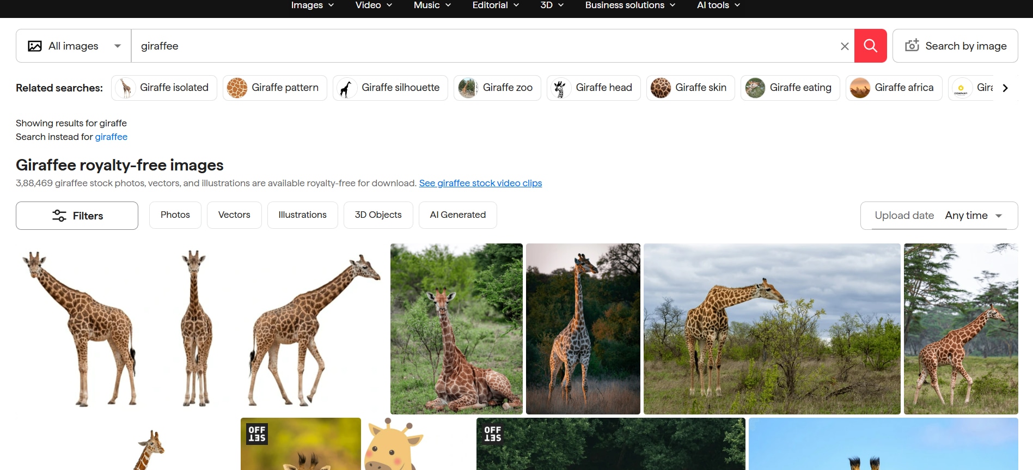The height and width of the screenshot is (470, 1033).
Task: Click the Giraffe eating thumbnail icon
Action: (755, 88)
